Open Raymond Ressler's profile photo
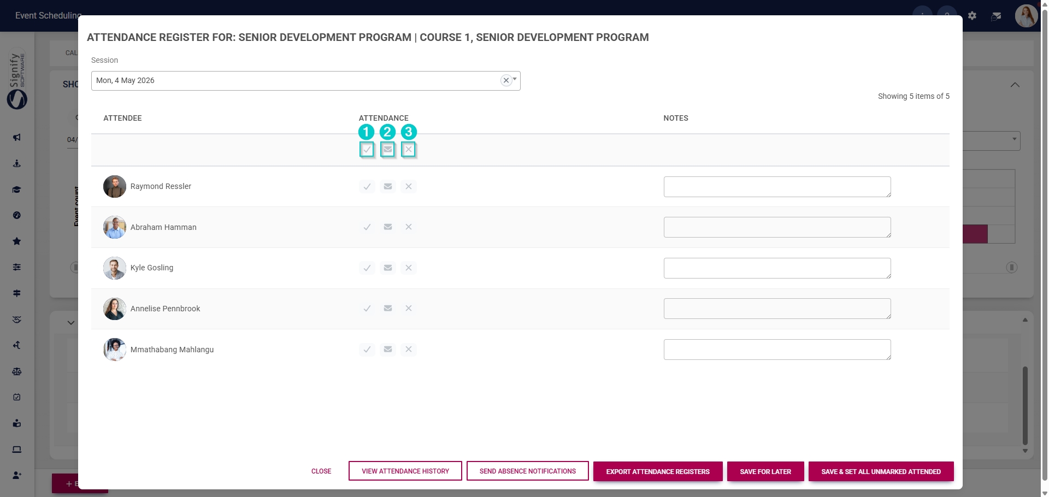The height and width of the screenshot is (497, 1049). [x=115, y=187]
